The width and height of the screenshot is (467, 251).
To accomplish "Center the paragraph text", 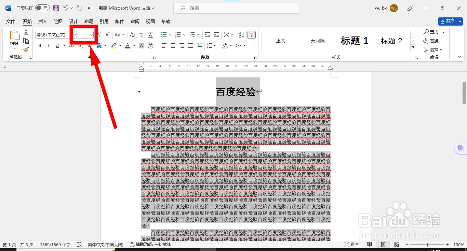I will [x=173, y=46].
